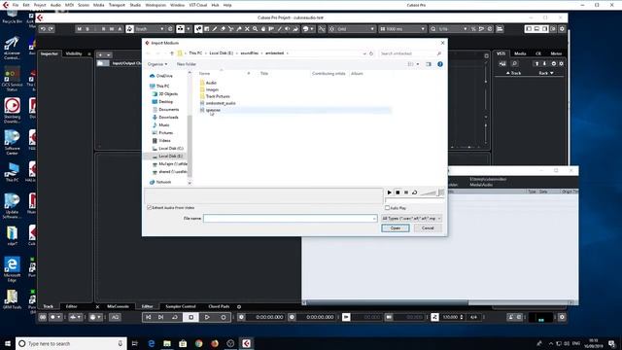Click the Undo arrow in Cubase toolbar

click(43, 29)
